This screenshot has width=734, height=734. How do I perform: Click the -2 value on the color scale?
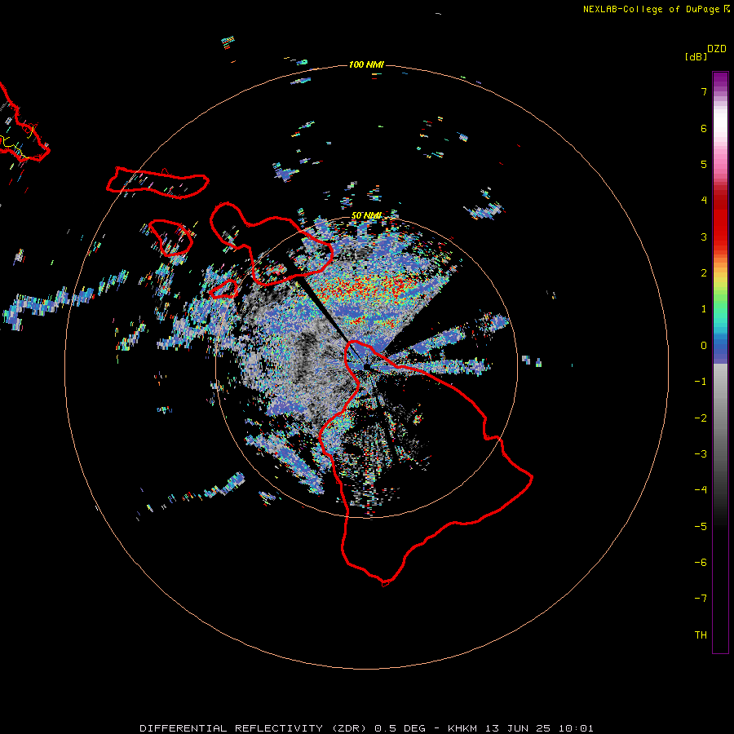(x=701, y=418)
